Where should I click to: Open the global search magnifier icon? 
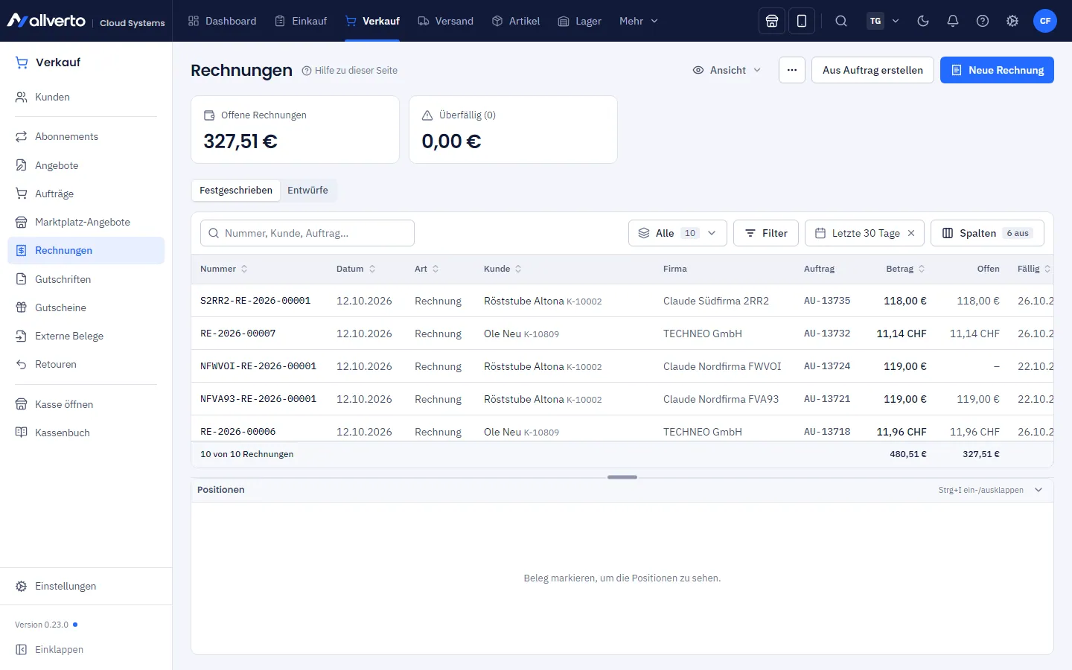pos(841,21)
